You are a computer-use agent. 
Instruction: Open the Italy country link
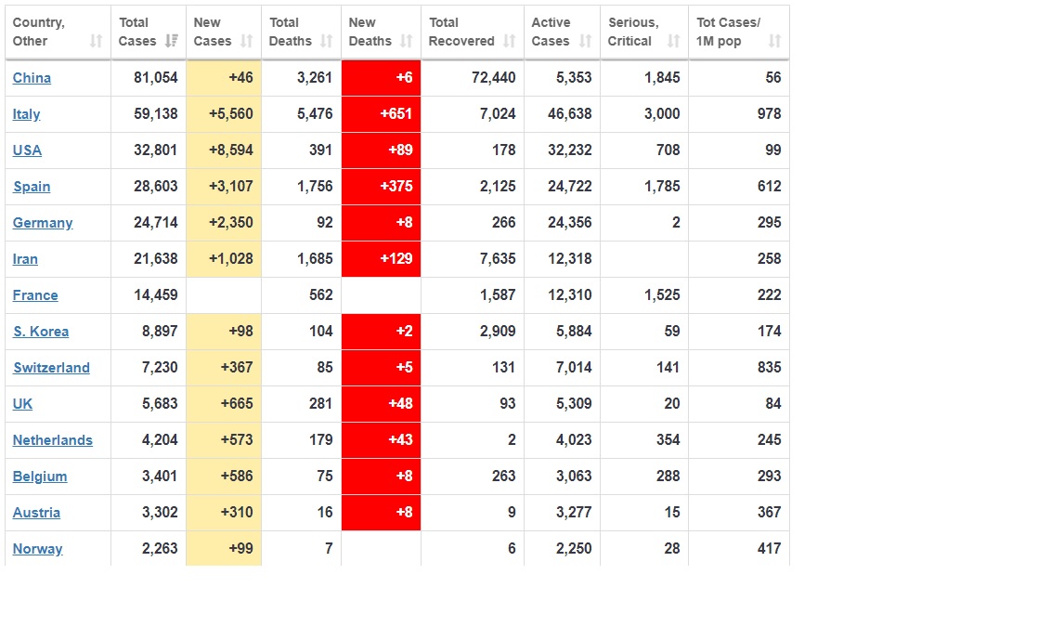27,114
